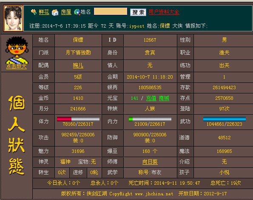The width and height of the screenshot is (253, 200).
Task: Click the house icon beside 房屋
Action: click(55, 12)
